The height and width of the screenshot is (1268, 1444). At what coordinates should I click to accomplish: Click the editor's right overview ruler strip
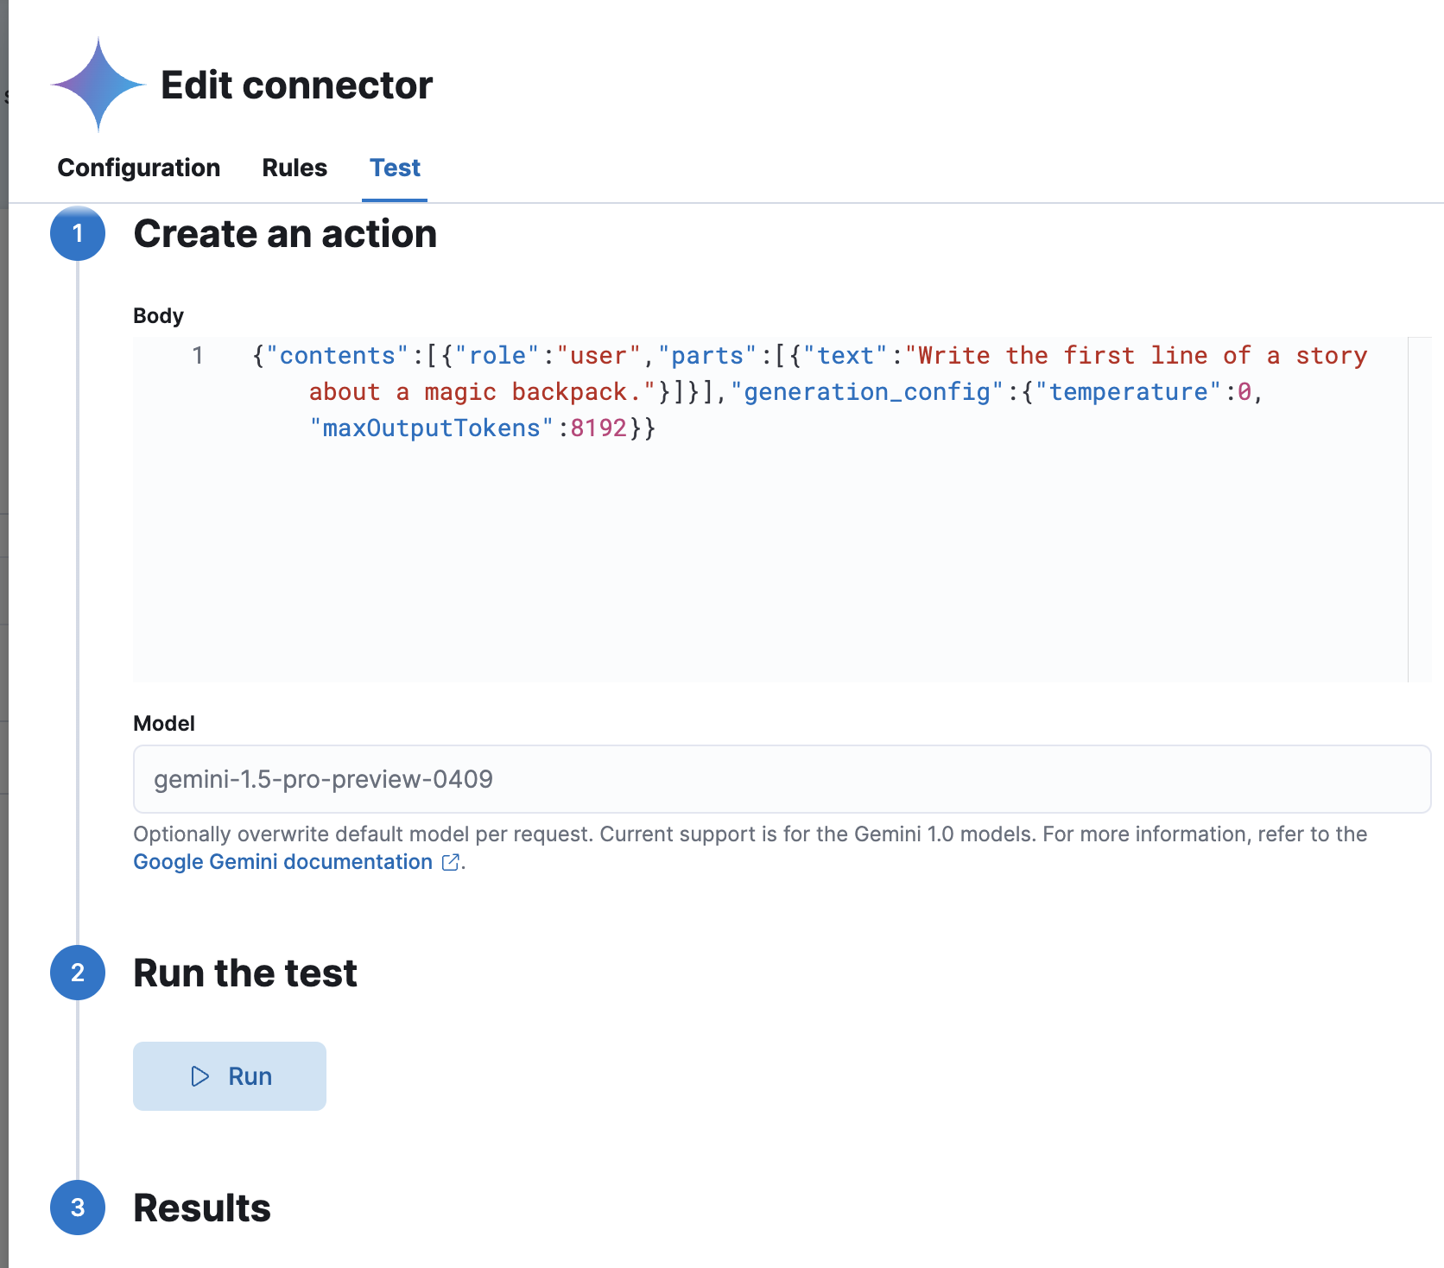pos(1420,510)
